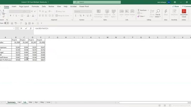
Task: Apply Percent Style from Number group
Action: 81,15
